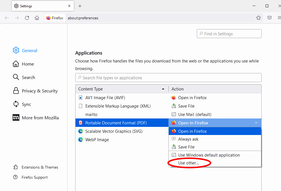Open the General settings category
The height and width of the screenshot is (191, 281).
[29, 51]
